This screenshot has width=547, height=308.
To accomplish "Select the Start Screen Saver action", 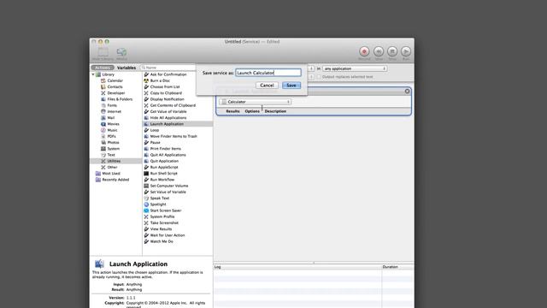I will (165, 210).
